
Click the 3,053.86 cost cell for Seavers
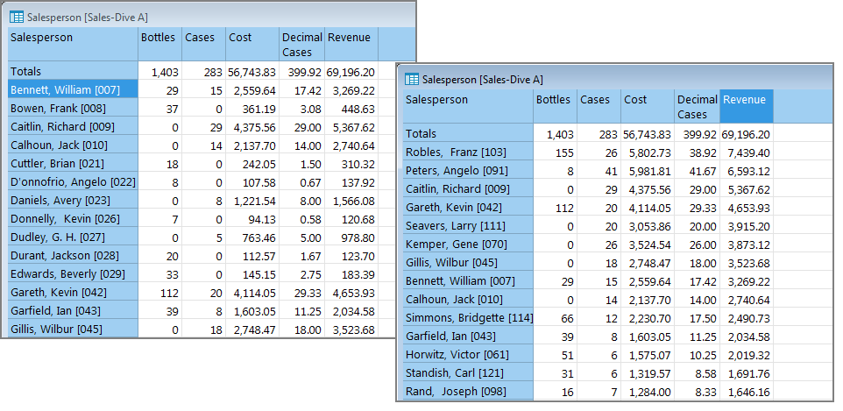(x=648, y=225)
